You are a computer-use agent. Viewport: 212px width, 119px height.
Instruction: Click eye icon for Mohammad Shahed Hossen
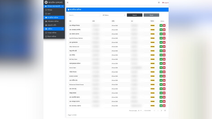161,85
